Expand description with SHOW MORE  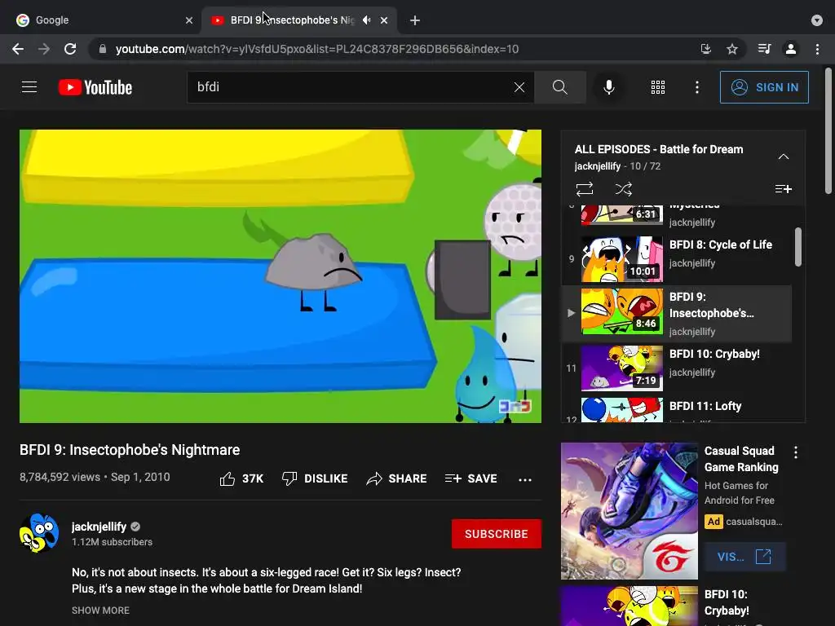tap(100, 611)
